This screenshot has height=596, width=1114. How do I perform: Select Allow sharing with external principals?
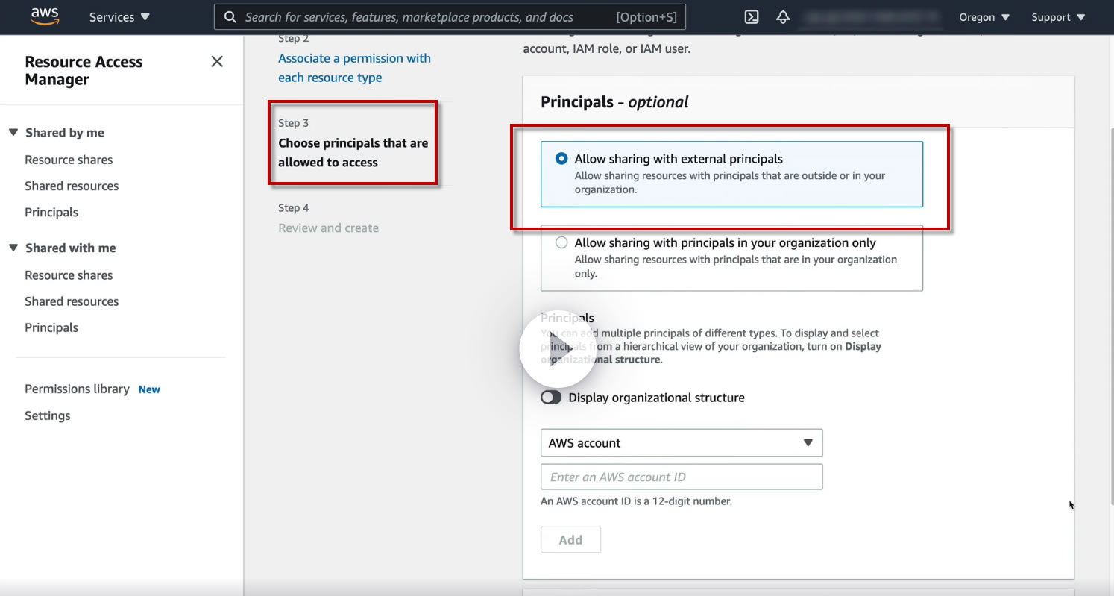click(x=561, y=159)
